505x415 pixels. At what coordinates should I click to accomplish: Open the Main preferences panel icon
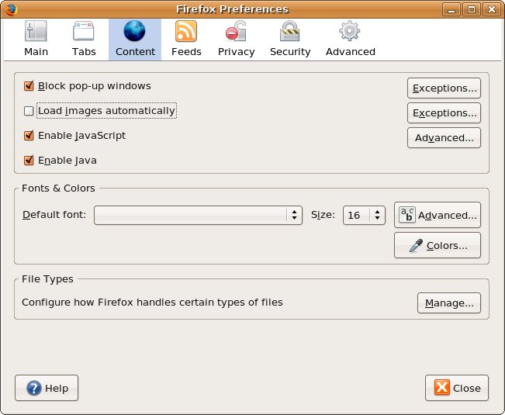point(36,31)
